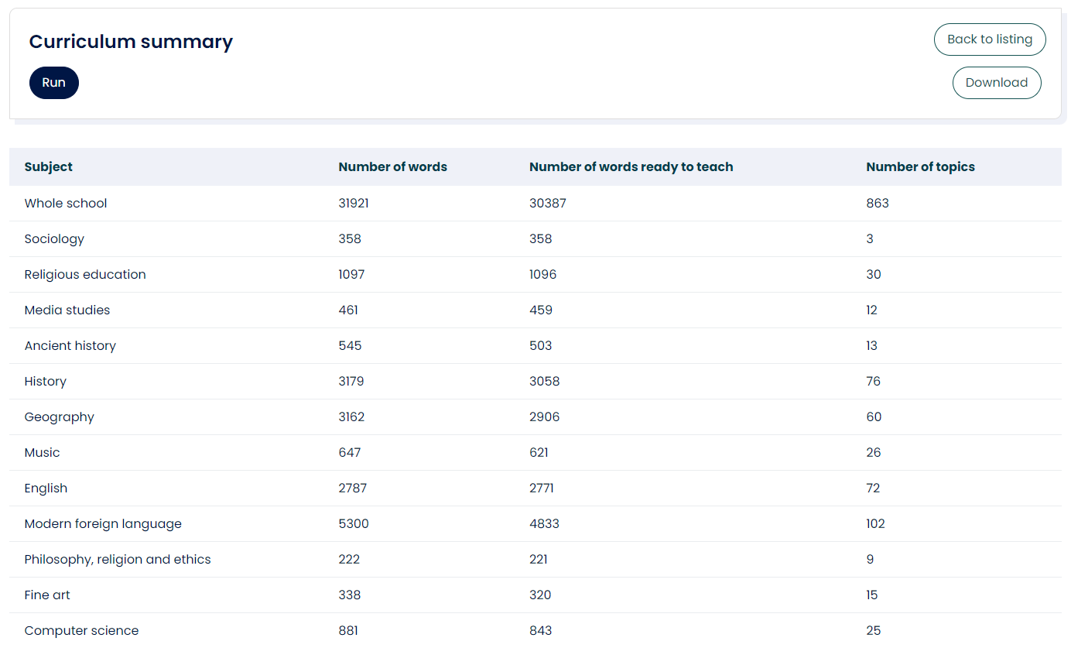Download the curriculum summary
The width and height of the screenshot is (1071, 648).
(x=996, y=83)
